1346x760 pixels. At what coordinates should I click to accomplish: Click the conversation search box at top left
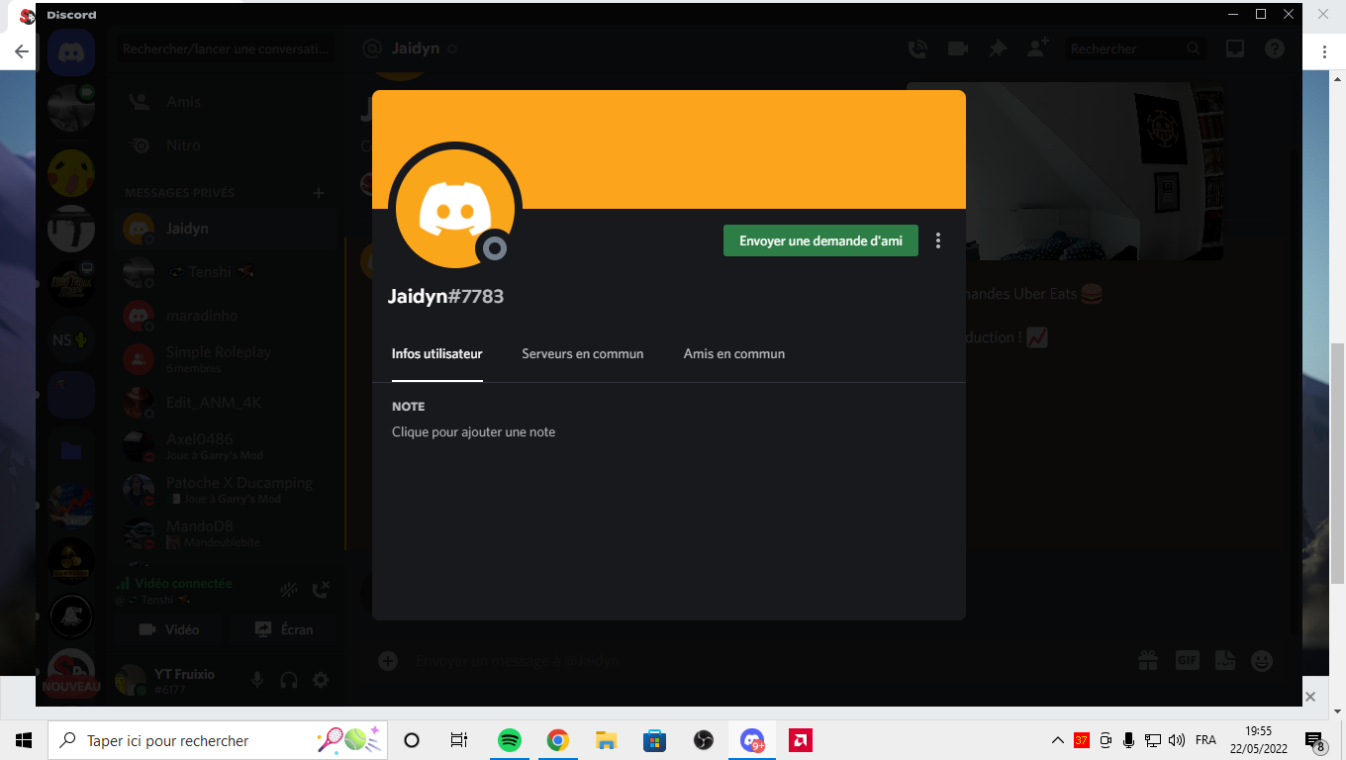[227, 48]
